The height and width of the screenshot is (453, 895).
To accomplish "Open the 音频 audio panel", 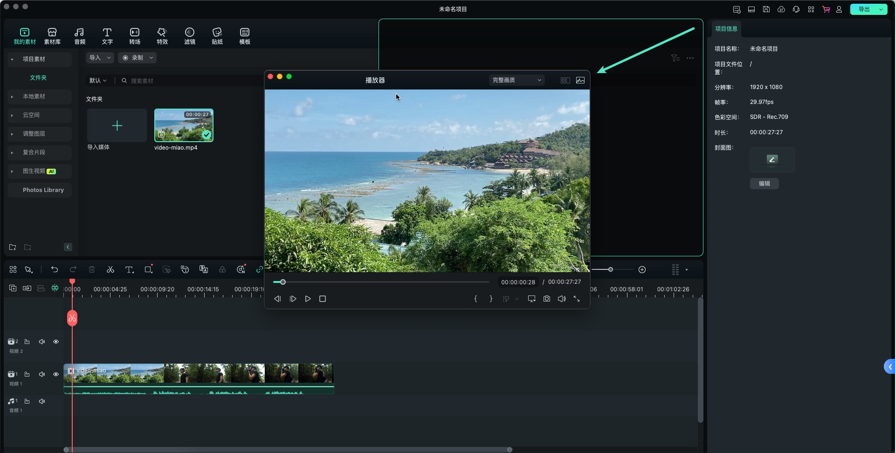I will click(79, 36).
